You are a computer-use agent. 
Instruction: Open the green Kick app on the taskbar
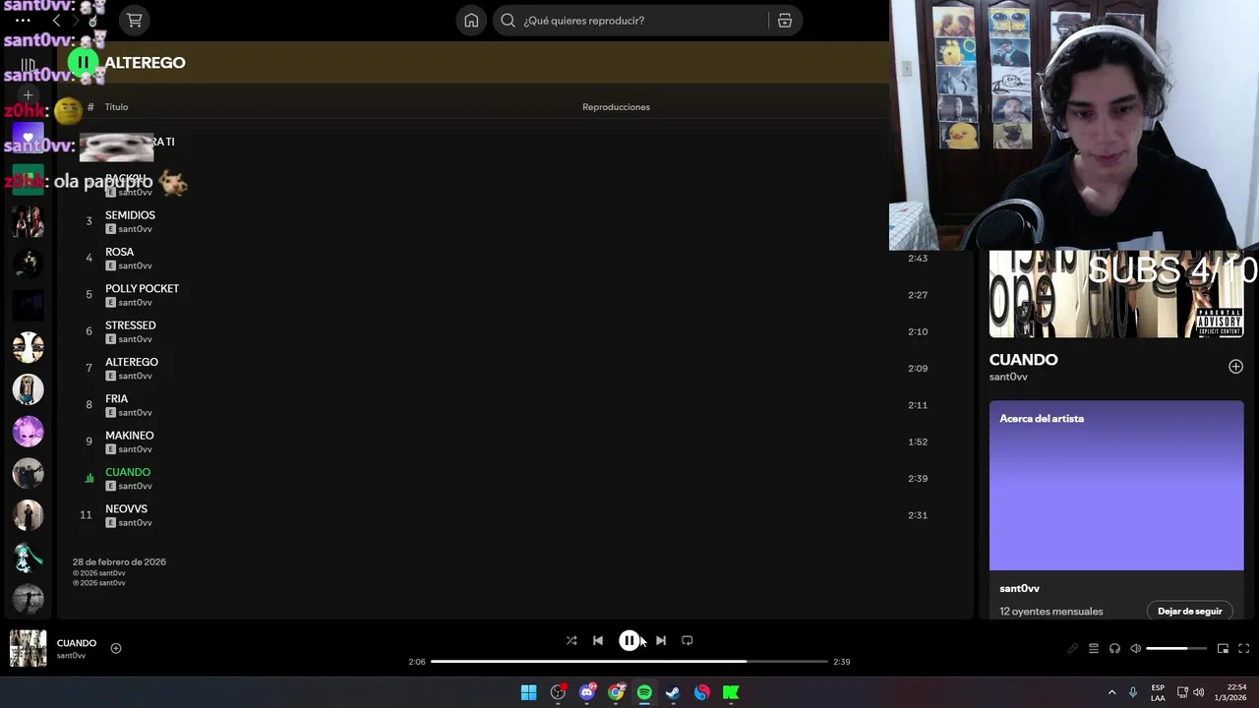[x=731, y=692]
